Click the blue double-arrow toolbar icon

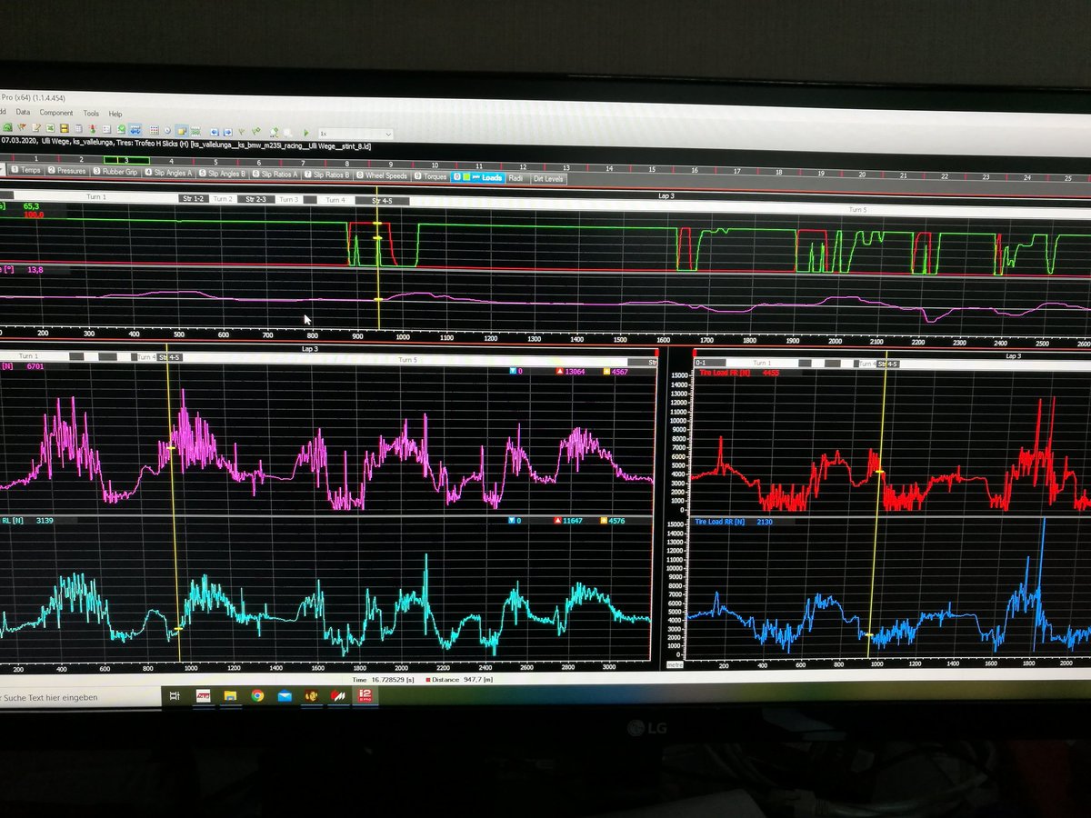pyautogui.click(x=135, y=130)
